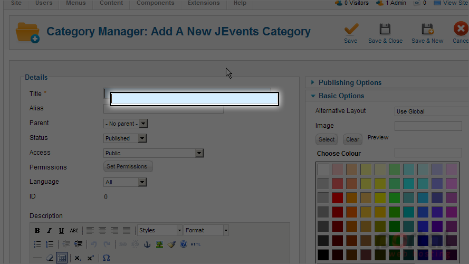This screenshot has width=469, height=264.
Task: Open the Content menu
Action: point(111,3)
